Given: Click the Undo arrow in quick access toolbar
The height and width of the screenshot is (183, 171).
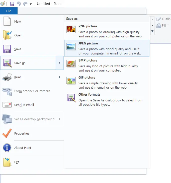Looking at the screenshot, I should click(19, 4).
